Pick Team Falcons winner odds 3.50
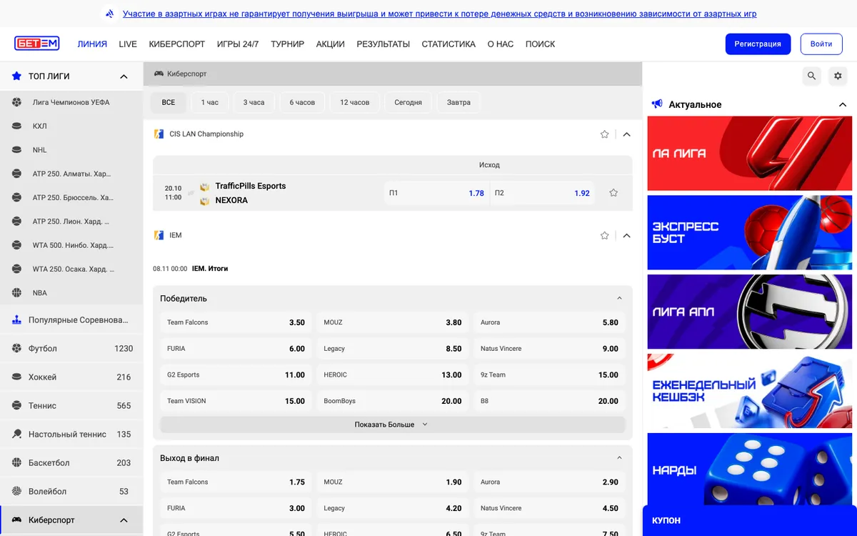 (x=236, y=322)
